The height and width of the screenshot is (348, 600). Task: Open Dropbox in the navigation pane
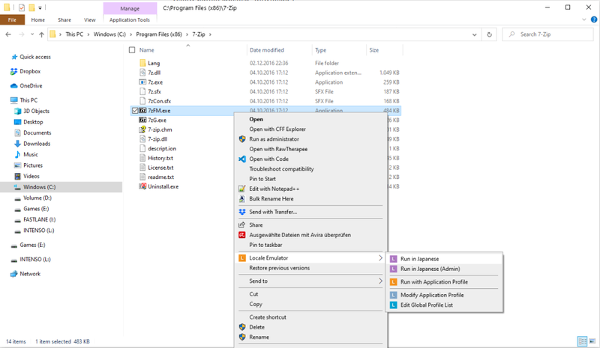pos(30,71)
